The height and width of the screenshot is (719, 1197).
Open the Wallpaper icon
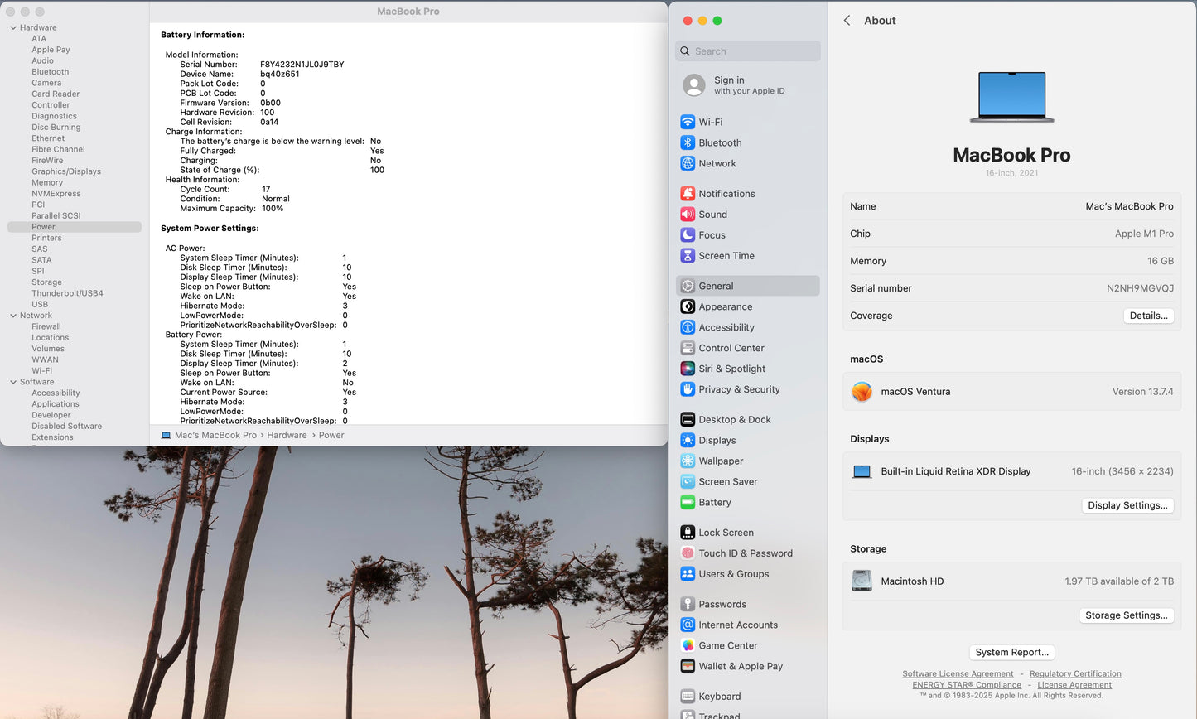pyautogui.click(x=688, y=461)
